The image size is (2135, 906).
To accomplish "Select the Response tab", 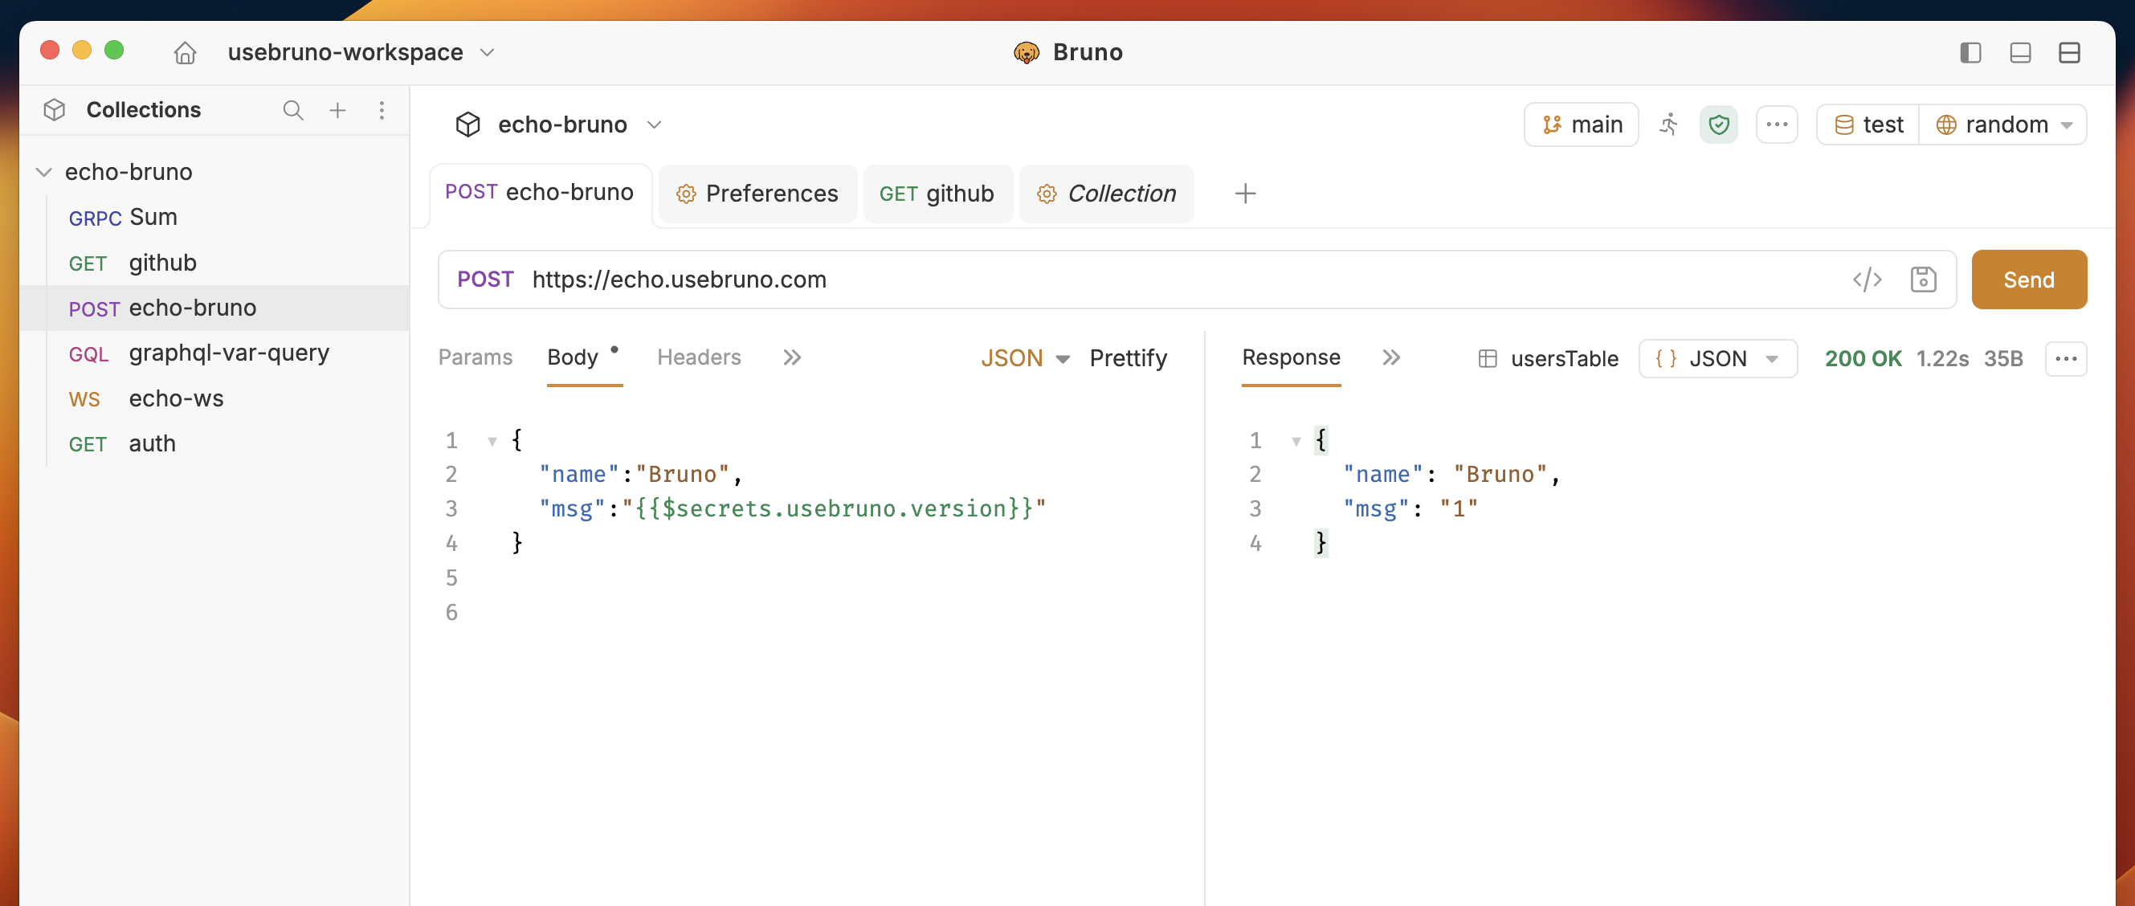I will coord(1291,357).
